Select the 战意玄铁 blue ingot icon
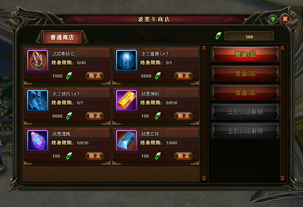Viewport: 303px width, 207px height. coord(126,140)
